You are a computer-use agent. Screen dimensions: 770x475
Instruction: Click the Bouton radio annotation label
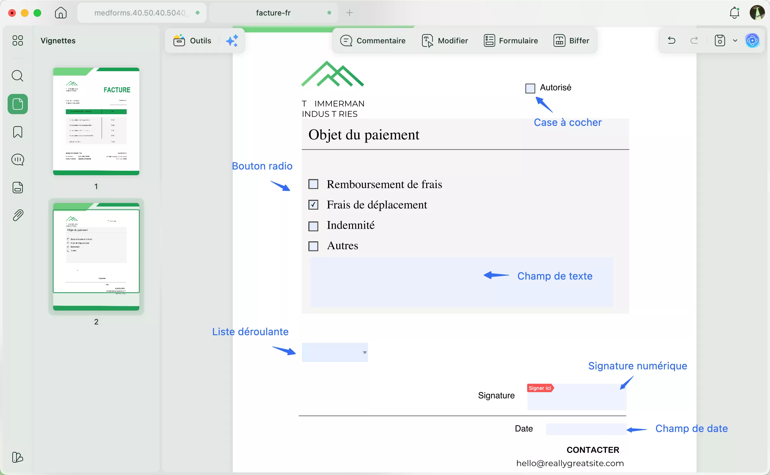pyautogui.click(x=262, y=166)
